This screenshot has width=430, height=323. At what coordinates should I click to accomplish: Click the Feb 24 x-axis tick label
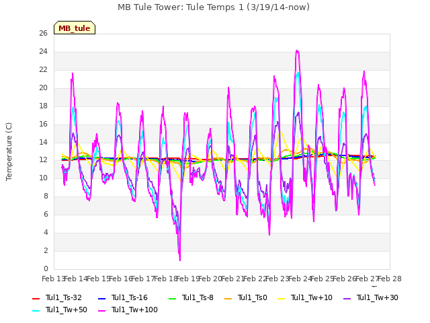pyautogui.click(x=300, y=279)
